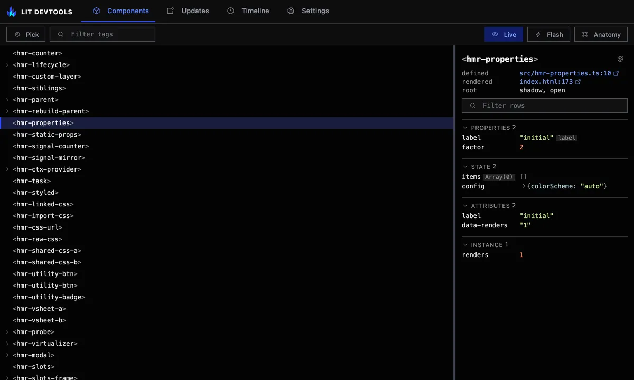The width and height of the screenshot is (634, 380).
Task: Open the Timeline tab
Action: point(248,11)
